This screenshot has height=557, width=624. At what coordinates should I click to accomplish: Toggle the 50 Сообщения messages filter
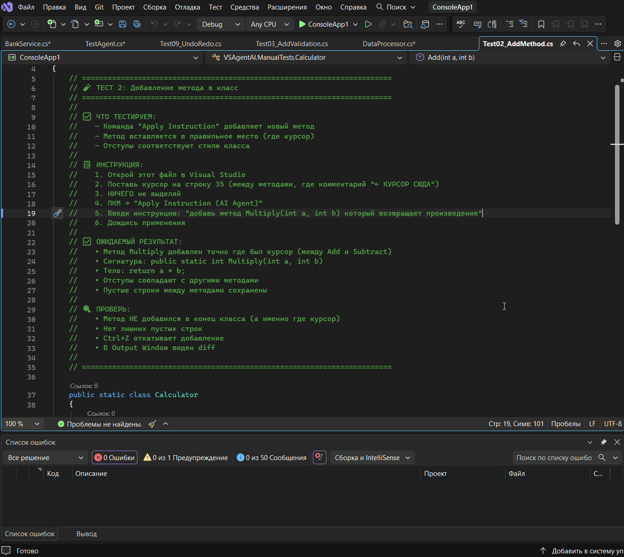pos(271,458)
